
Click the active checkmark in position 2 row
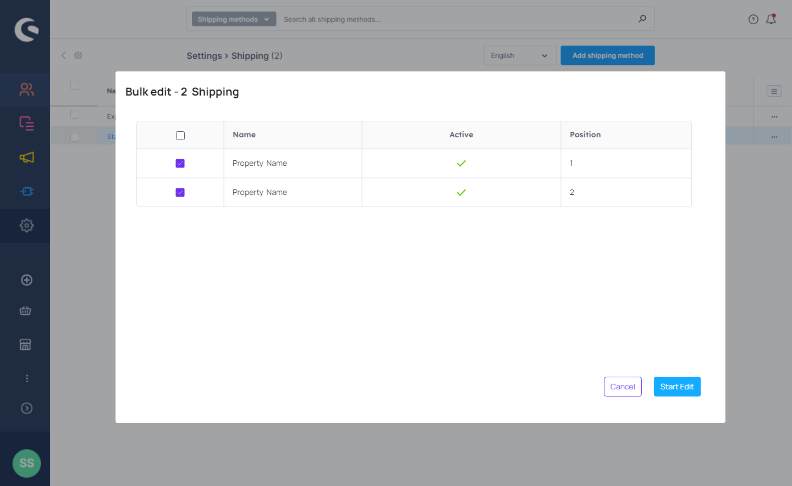(461, 192)
